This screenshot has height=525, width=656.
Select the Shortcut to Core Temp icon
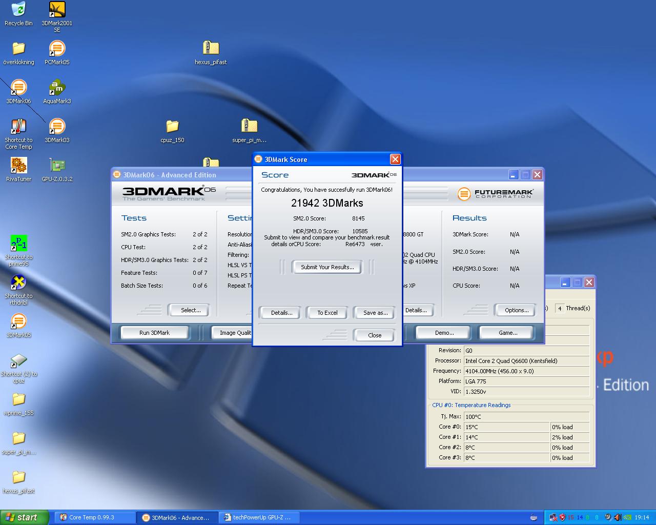pyautogui.click(x=18, y=134)
